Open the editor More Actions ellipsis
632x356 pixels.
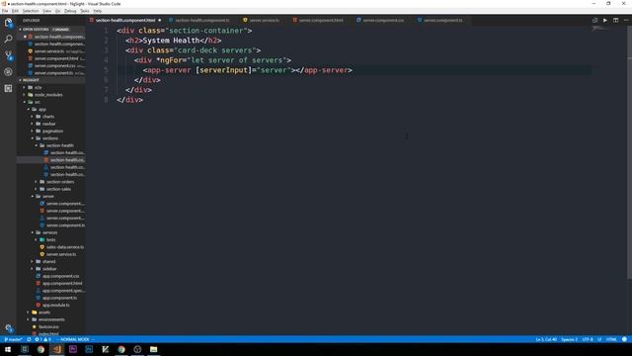pyautogui.click(x=626, y=20)
